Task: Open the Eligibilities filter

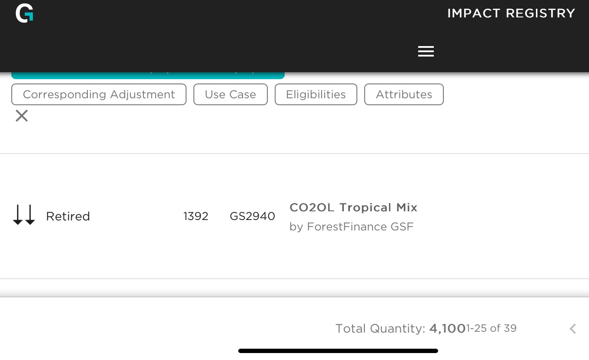Action: pos(316,94)
